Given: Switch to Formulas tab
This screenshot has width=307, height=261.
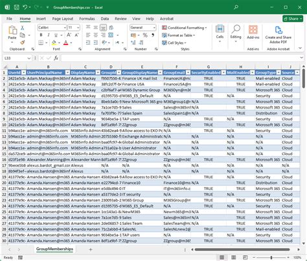Looking at the screenshot, I should point(87,19).
